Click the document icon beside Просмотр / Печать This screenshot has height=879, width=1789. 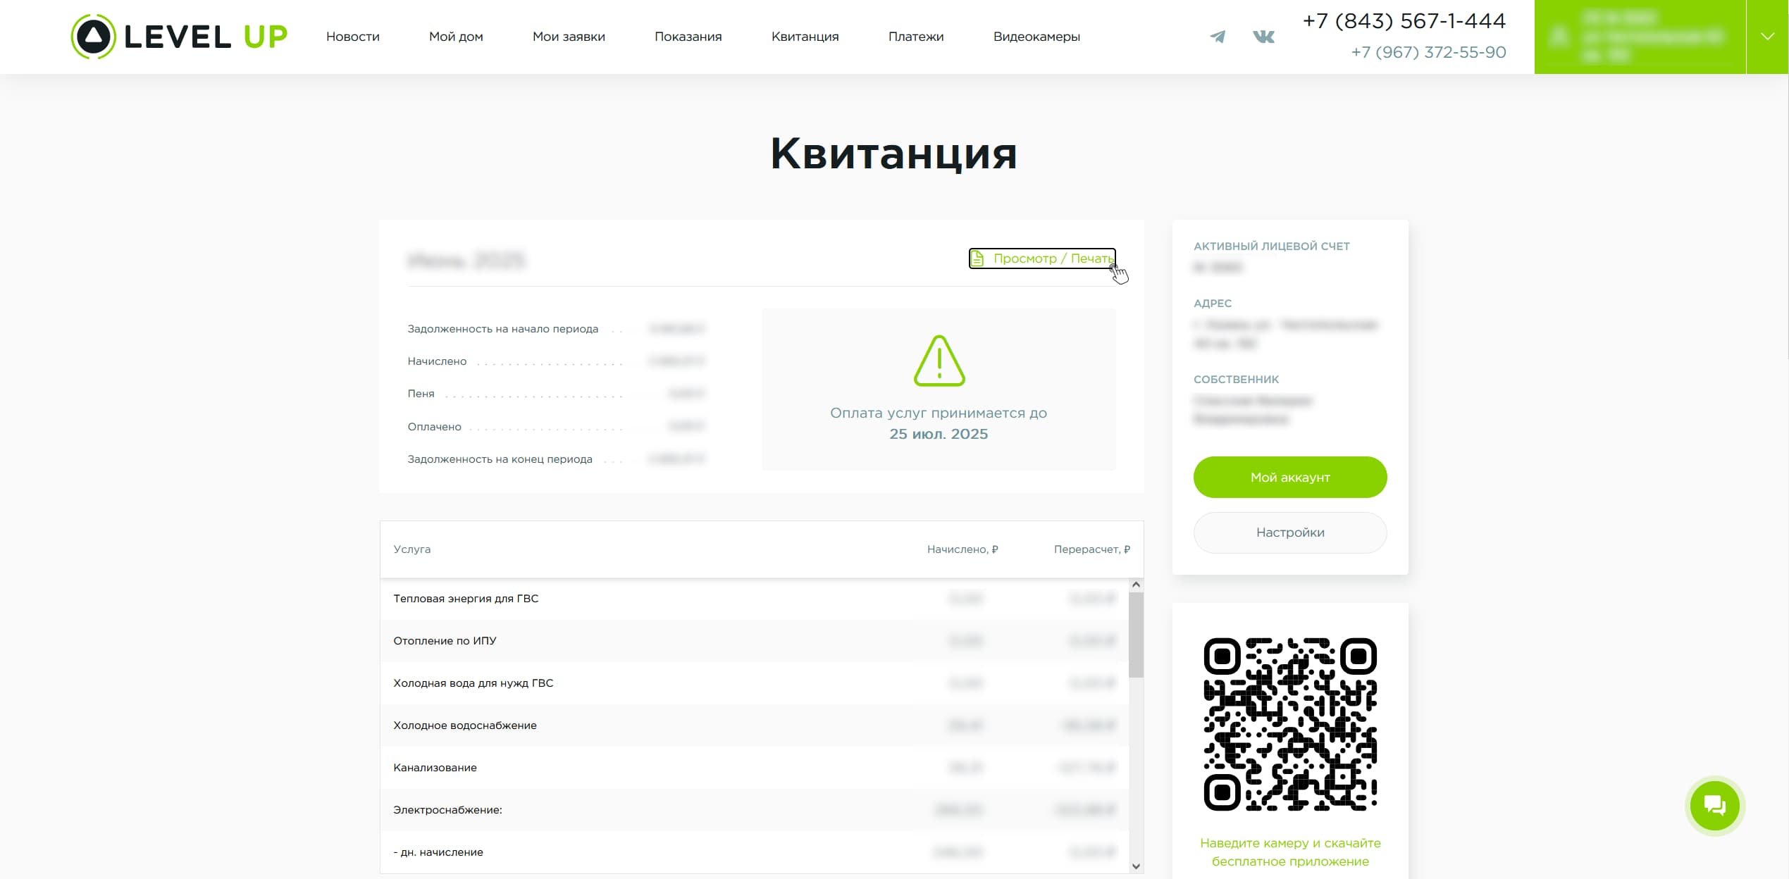pos(977,258)
